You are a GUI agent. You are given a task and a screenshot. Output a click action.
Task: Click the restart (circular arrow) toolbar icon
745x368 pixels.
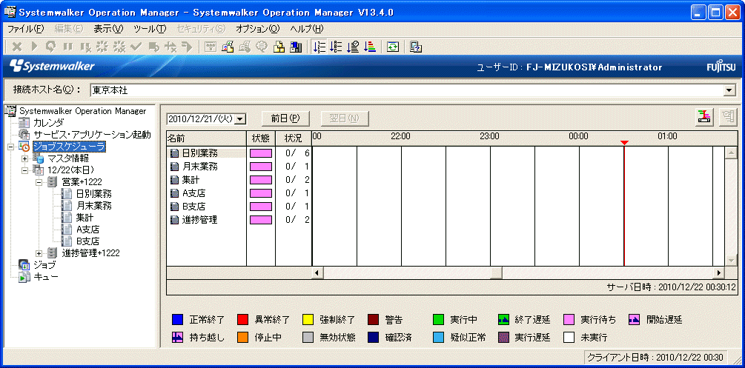click(51, 47)
